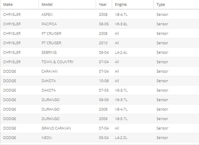Screen dimensions: 199x145
Task: Select the L4-2.4L engine cell
Action: (133, 52)
